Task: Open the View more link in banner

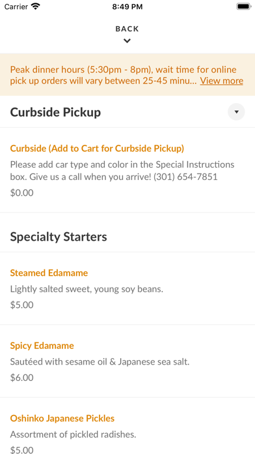Action: click(x=222, y=81)
